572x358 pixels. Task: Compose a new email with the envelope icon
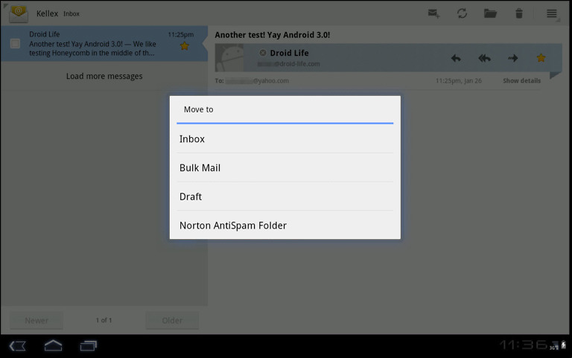(x=433, y=13)
